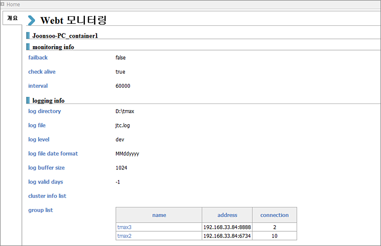Click the cluster info list label
Image resolution: width=381 pixels, height=246 pixels.
point(47,196)
